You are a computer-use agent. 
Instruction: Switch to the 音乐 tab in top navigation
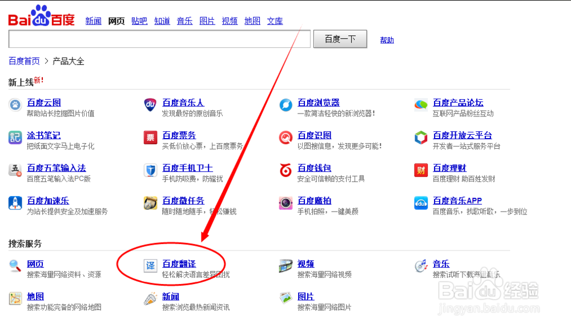pos(184,21)
